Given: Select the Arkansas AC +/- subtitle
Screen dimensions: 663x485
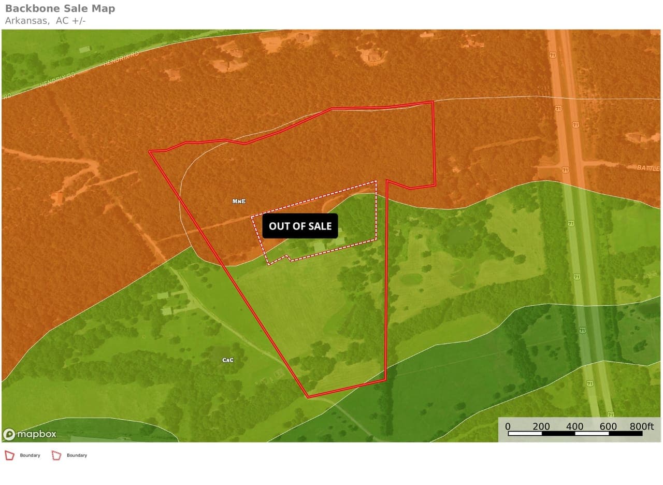Looking at the screenshot, I should (45, 21).
